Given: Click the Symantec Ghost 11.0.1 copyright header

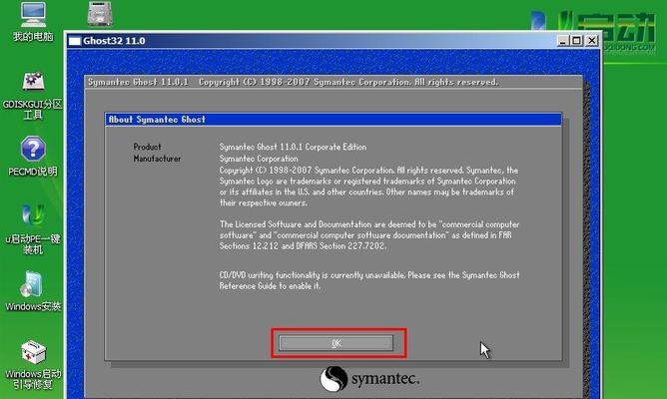Looking at the screenshot, I should point(293,82).
